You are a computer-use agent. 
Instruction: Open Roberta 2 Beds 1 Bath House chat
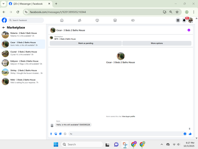click(23, 35)
